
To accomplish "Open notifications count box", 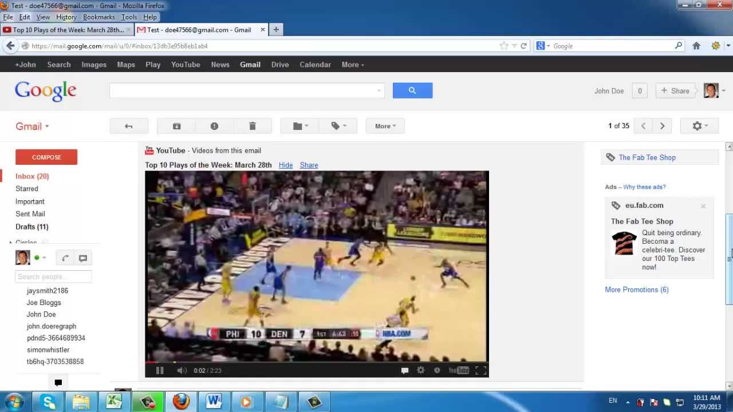I will 640,90.
